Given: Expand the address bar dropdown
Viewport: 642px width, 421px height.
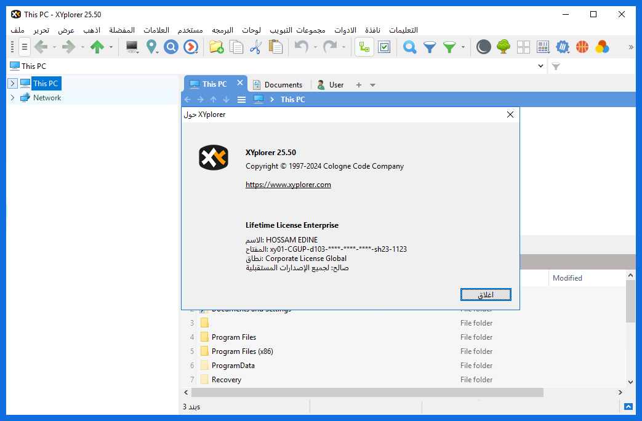Looking at the screenshot, I should (x=540, y=66).
